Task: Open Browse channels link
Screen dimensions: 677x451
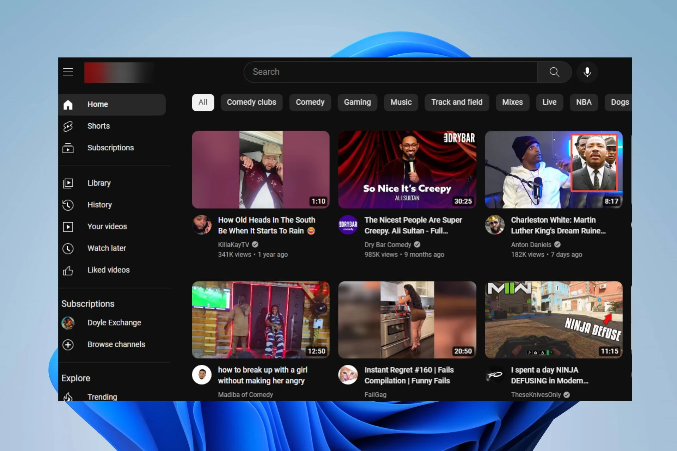Action: click(116, 344)
